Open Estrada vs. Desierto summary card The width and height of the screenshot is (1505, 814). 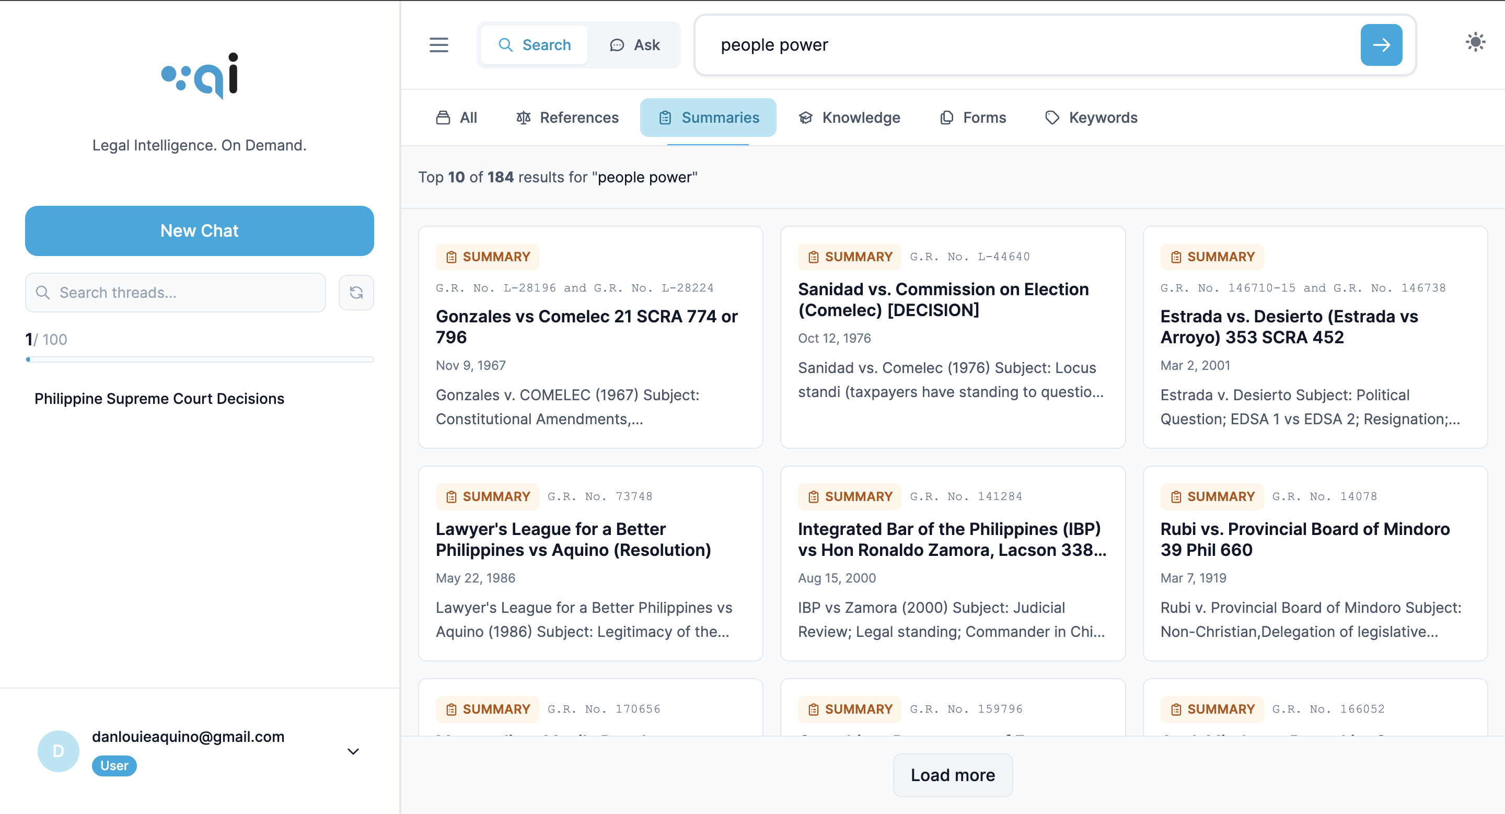(1315, 337)
